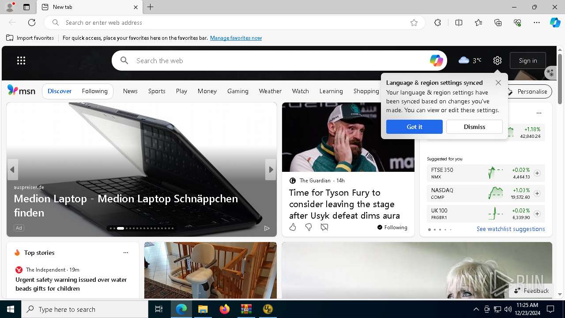
Task: Open News category
Action: (x=130, y=91)
